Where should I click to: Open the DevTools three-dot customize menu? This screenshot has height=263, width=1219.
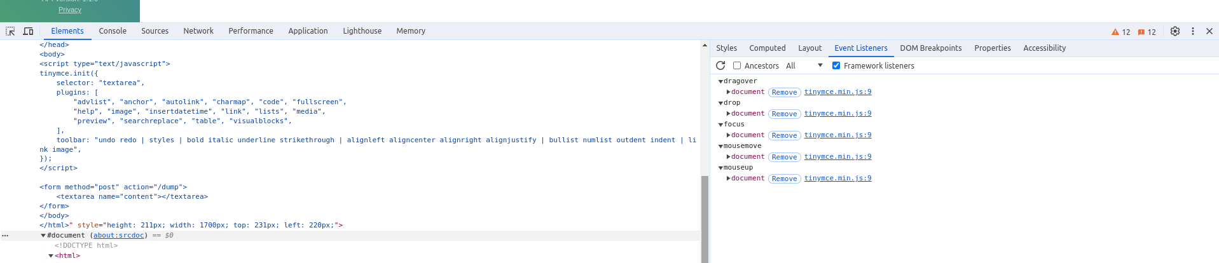1193,31
